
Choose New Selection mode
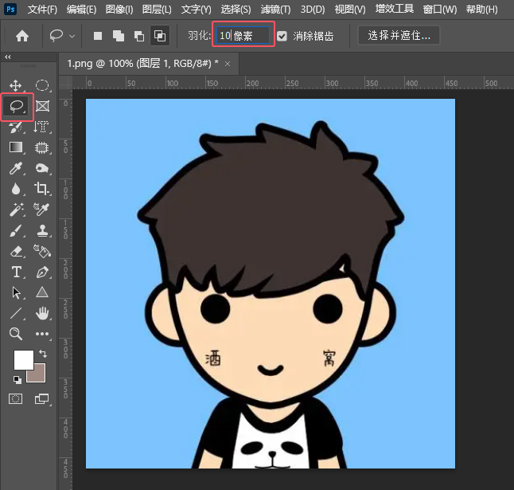[x=98, y=36]
